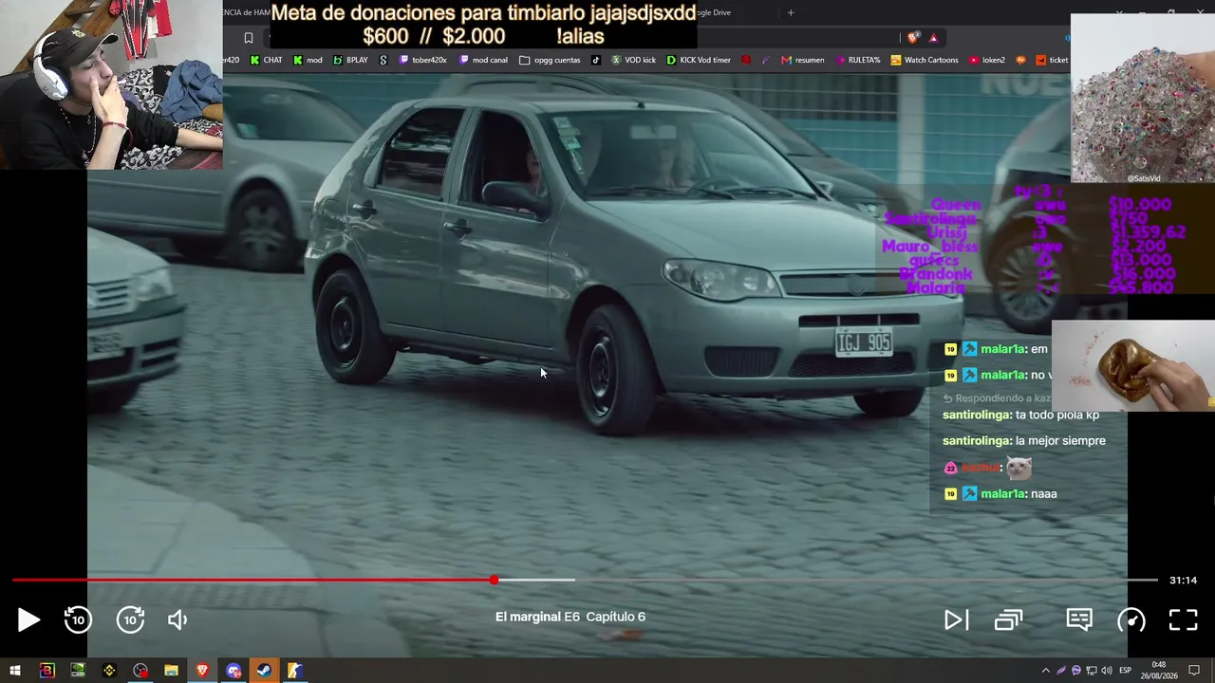This screenshot has width=1215, height=683.
Task: Open the playback speed control
Action: click(1131, 620)
